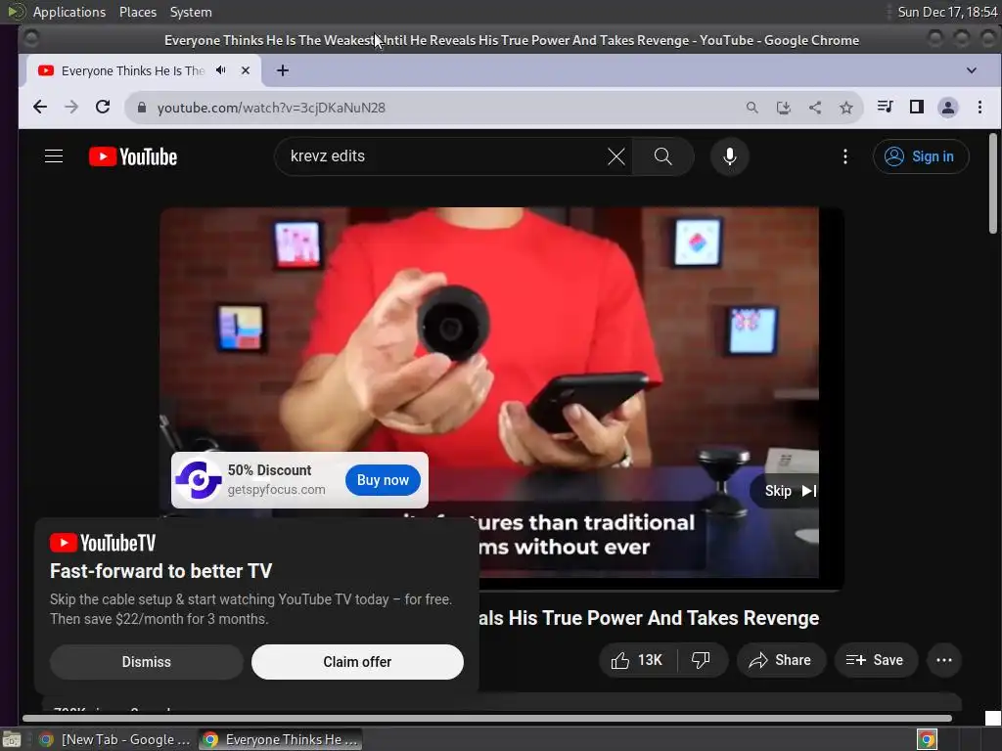Click the Sign in button
Viewport: 1002px width, 751px height.
click(920, 156)
